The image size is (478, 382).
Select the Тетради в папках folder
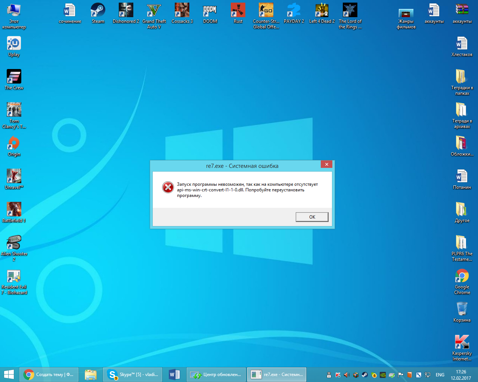[462, 82]
